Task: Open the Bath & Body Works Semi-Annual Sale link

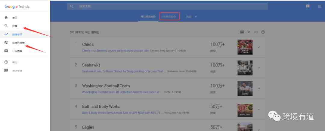Action: [x=122, y=113]
